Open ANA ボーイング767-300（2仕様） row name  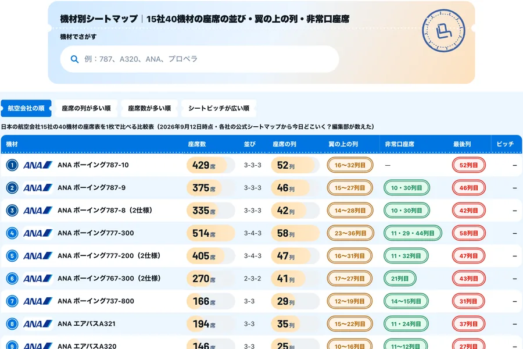109,279
